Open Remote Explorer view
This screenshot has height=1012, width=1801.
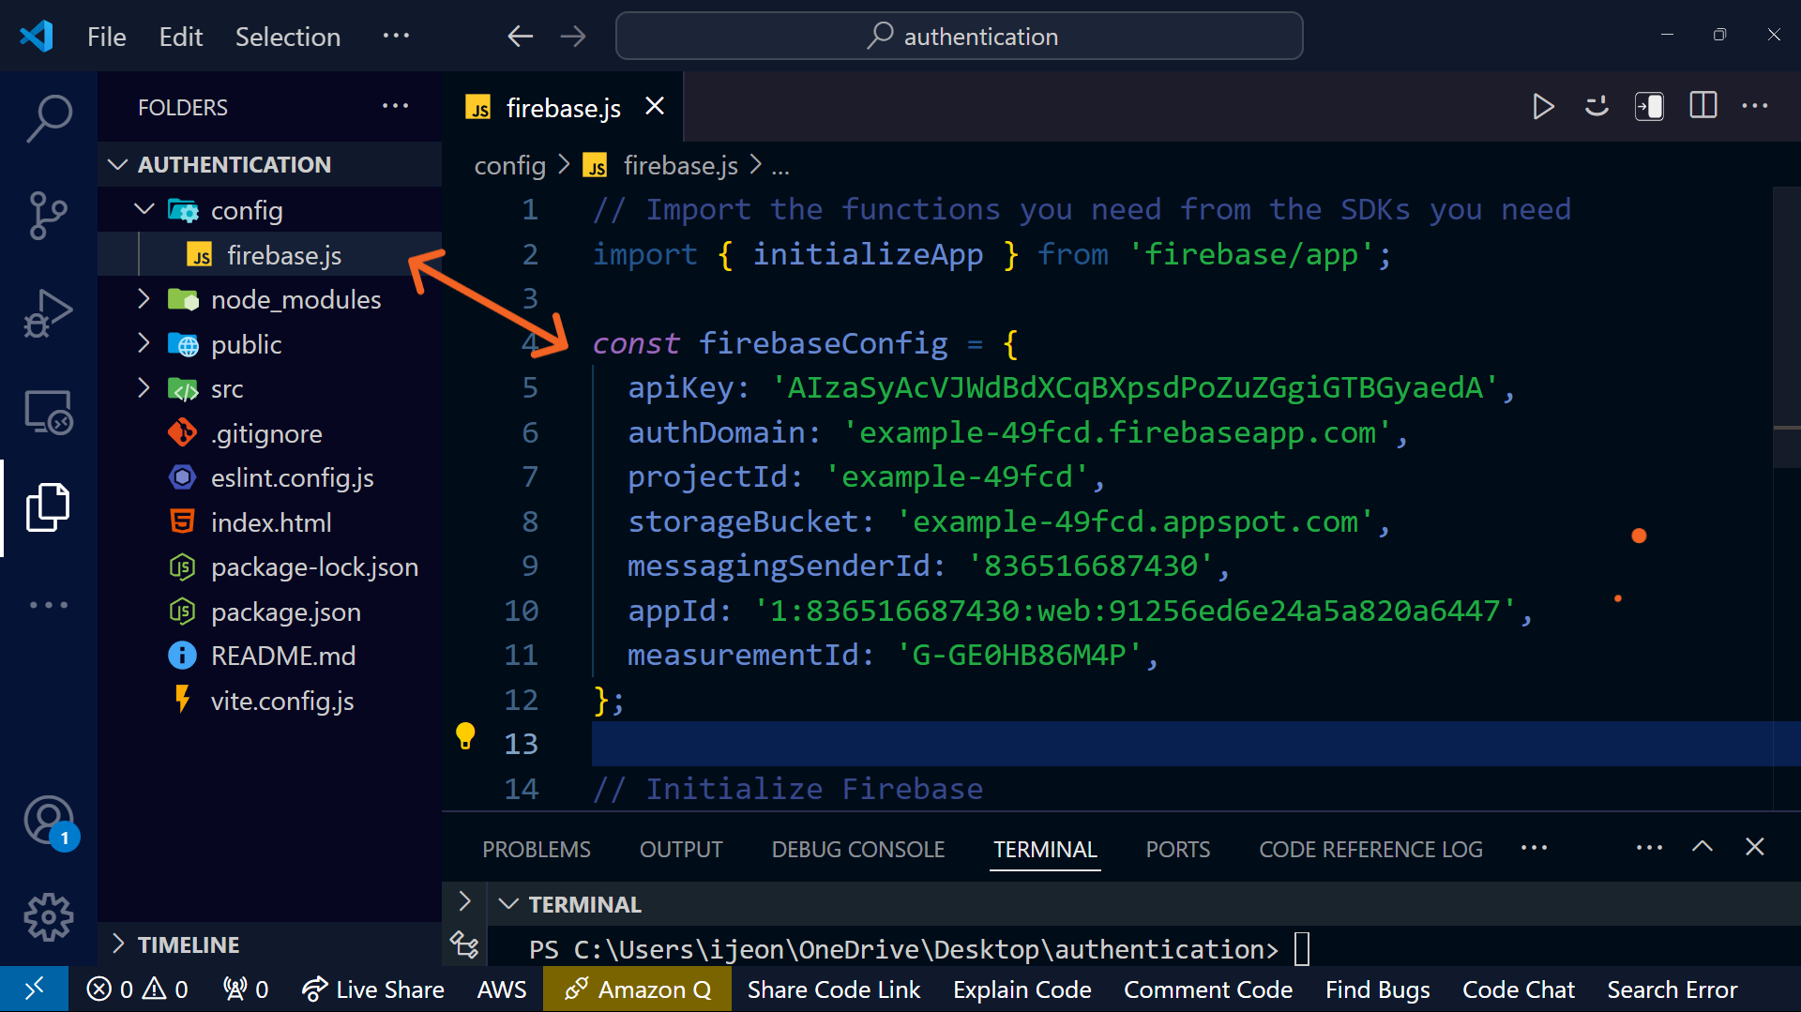coord(49,412)
